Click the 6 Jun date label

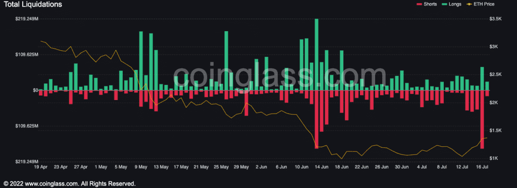tap(282, 167)
